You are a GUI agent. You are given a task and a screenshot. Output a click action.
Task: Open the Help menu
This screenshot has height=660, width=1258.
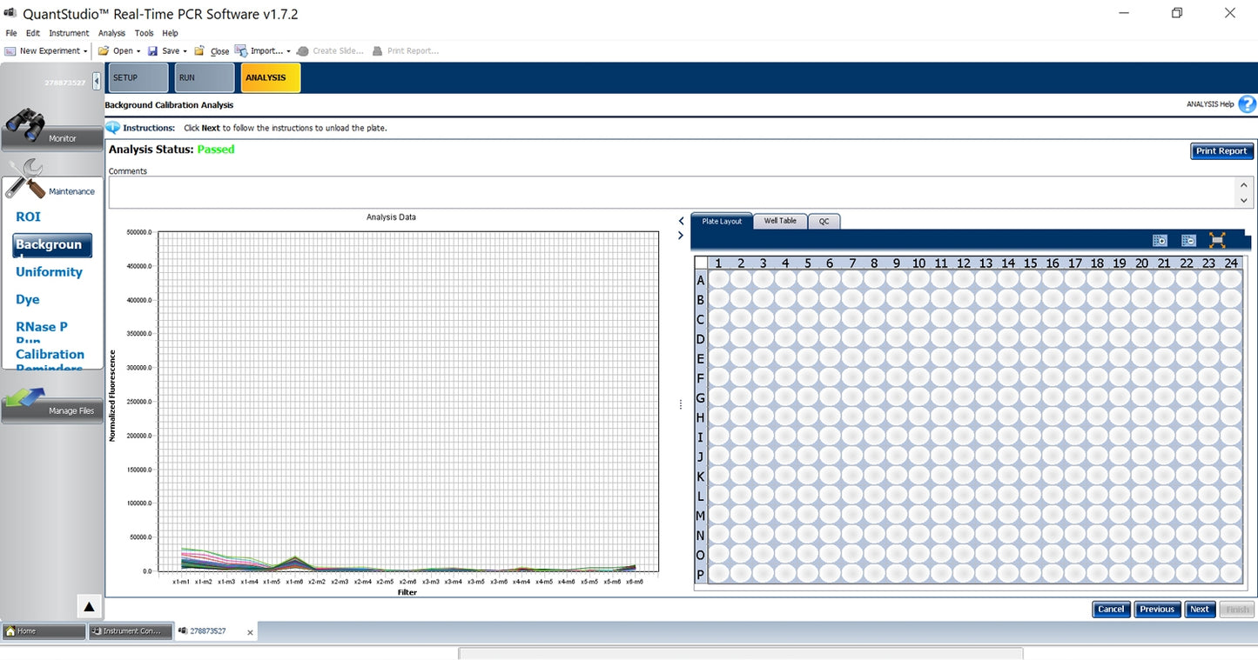tap(170, 33)
